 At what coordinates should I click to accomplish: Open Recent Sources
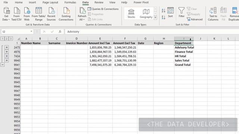51,14
